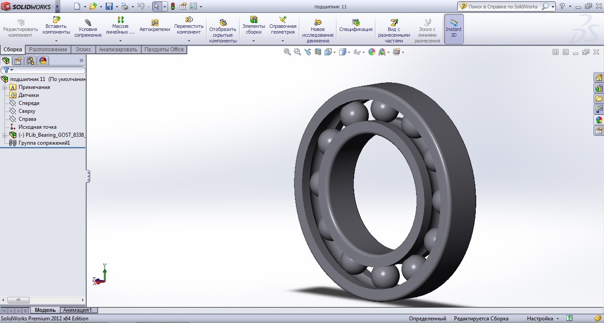Open the Продукты Office tab

pos(164,50)
